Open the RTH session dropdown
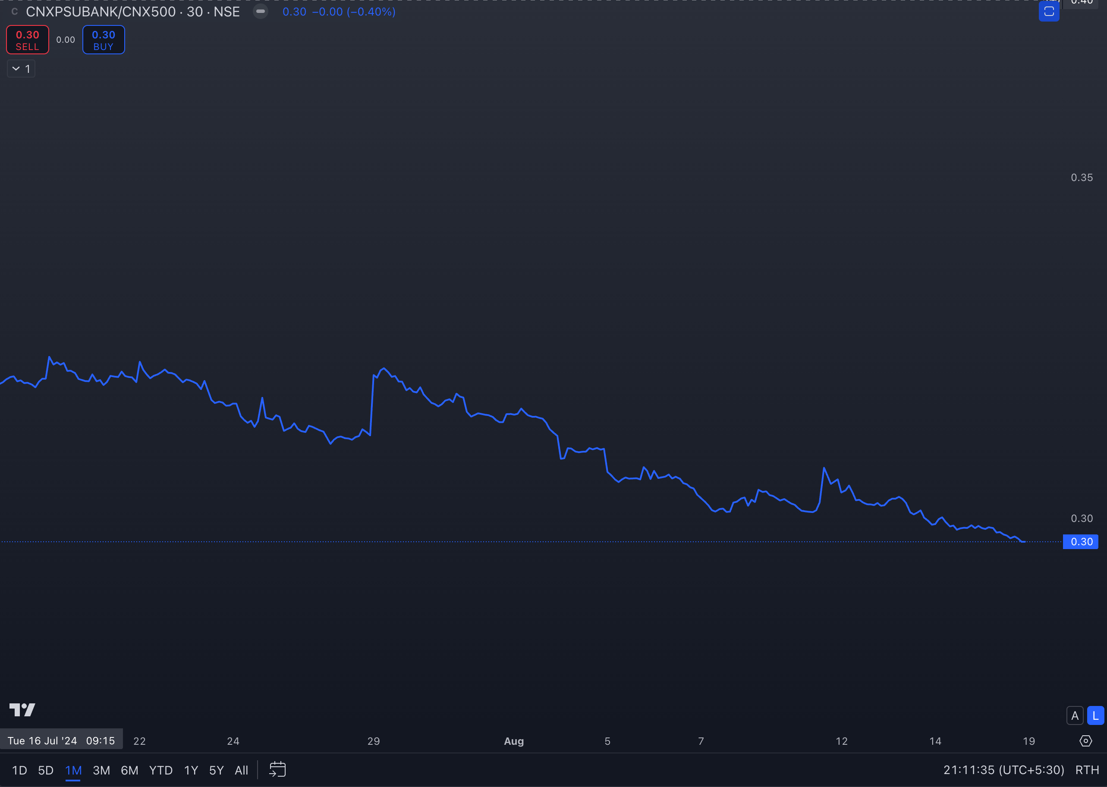 click(x=1087, y=770)
